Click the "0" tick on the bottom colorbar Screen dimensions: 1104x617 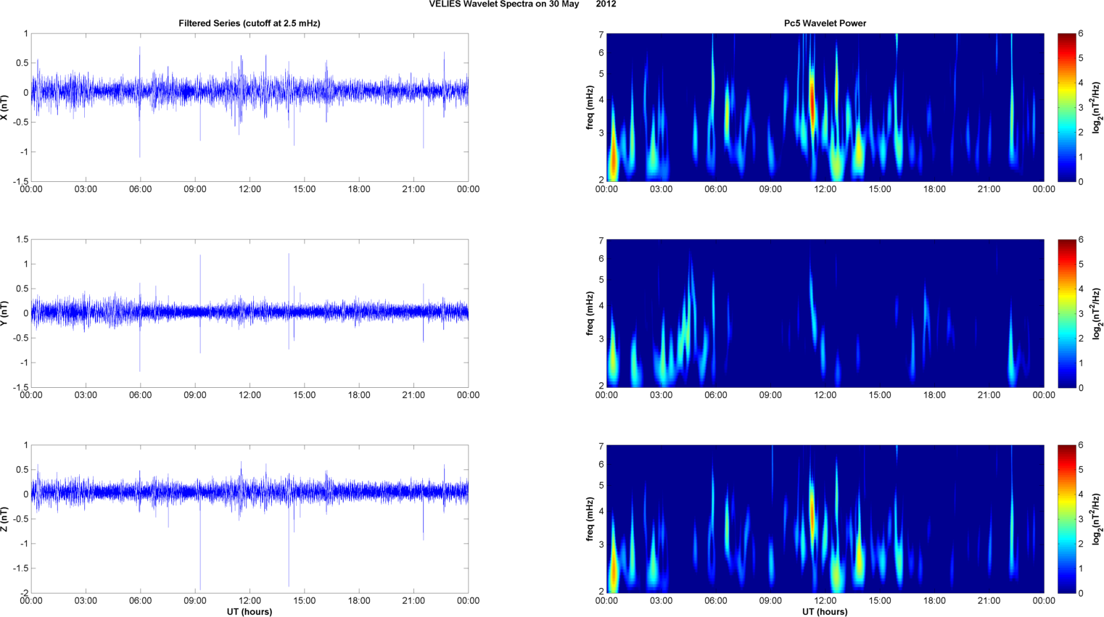[1081, 593]
